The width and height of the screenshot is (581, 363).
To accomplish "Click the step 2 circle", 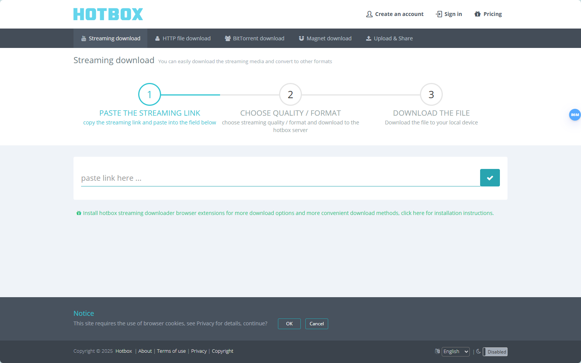I will (290, 94).
